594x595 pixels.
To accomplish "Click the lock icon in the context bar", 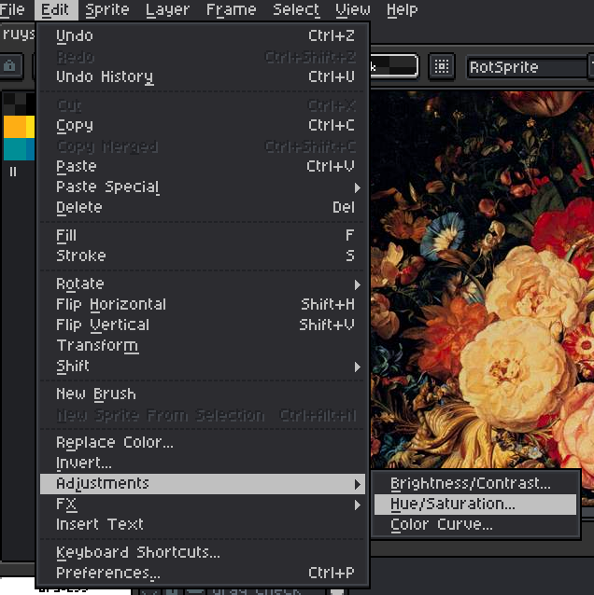I will click(x=11, y=66).
